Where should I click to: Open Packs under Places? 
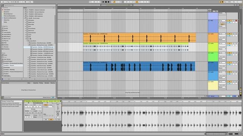pyautogui.click(x=5, y=55)
